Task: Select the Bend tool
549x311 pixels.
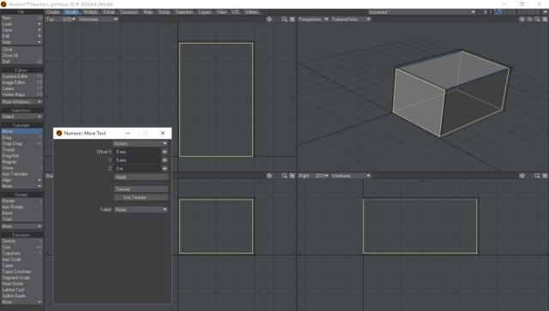Action: pyautogui.click(x=21, y=212)
